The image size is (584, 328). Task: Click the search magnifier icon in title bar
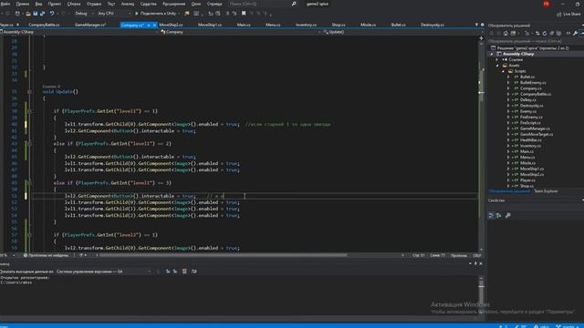pos(294,4)
